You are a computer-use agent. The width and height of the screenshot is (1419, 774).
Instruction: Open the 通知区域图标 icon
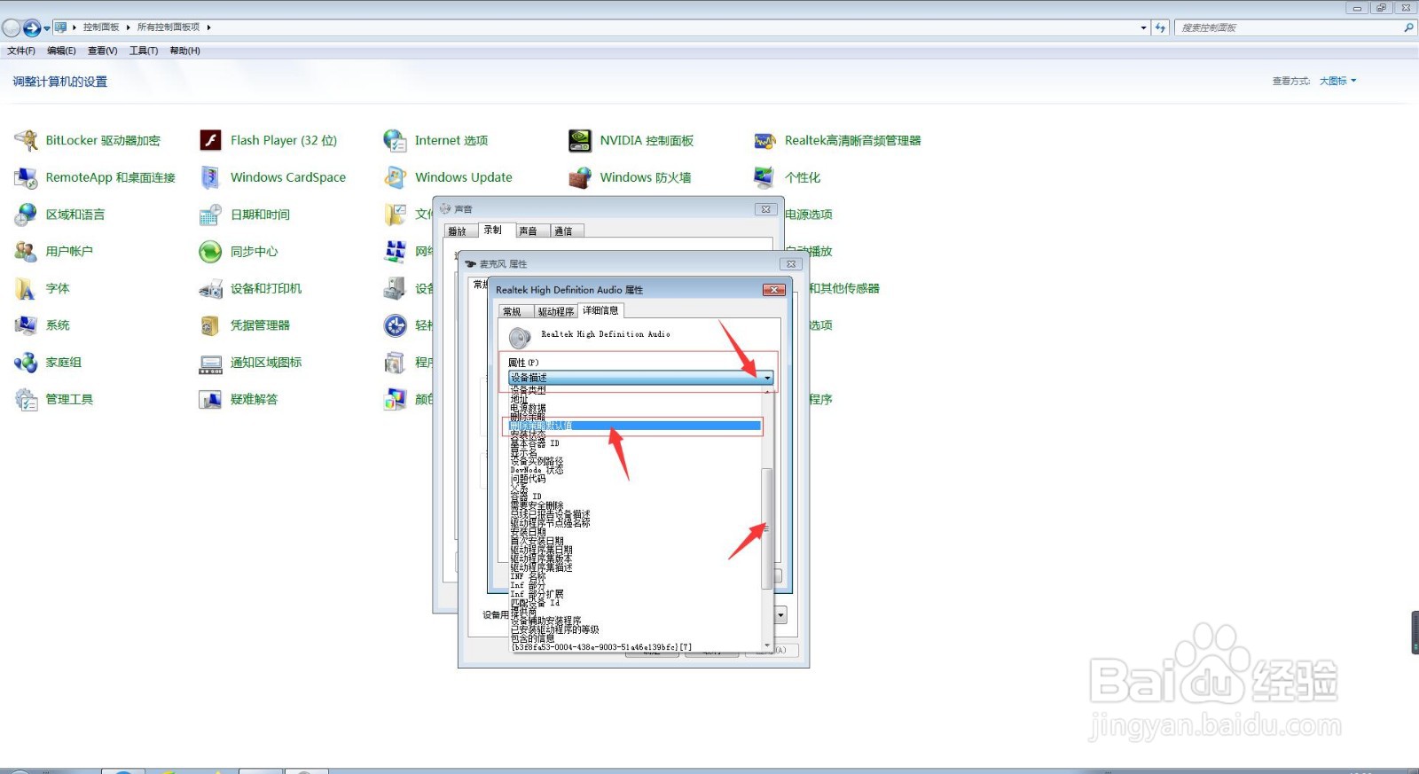tap(210, 363)
